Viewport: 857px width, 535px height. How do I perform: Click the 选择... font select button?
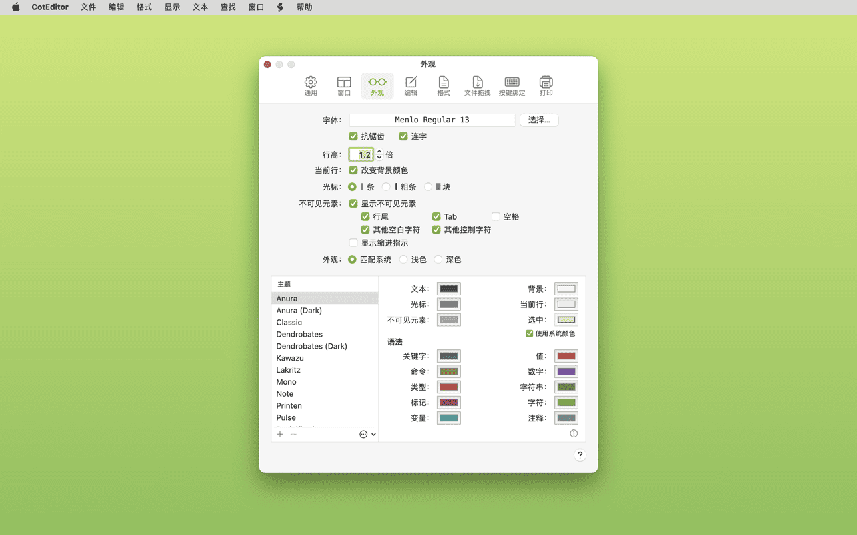pyautogui.click(x=539, y=120)
